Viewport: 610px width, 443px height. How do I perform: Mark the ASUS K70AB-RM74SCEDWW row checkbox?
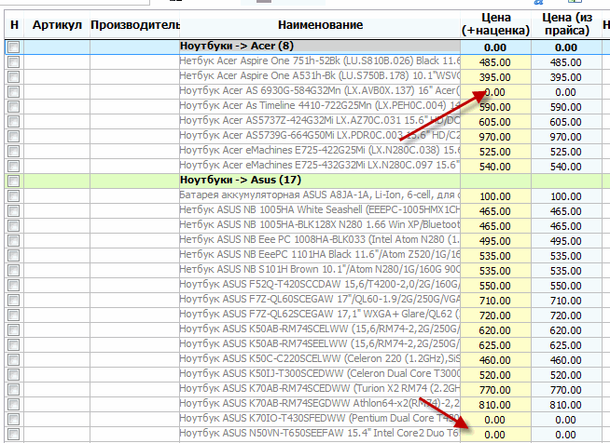point(14,389)
